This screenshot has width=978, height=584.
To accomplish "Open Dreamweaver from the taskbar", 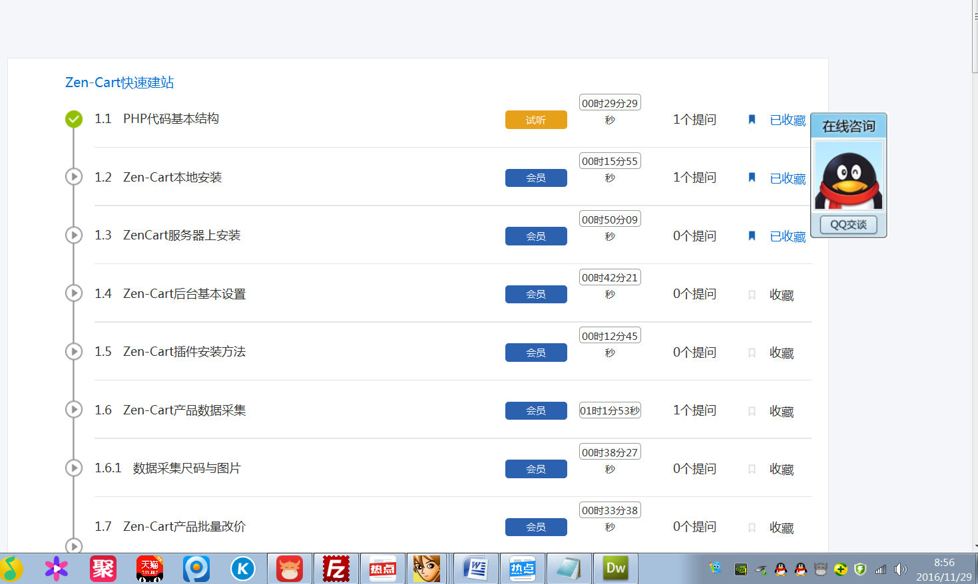I will coord(615,569).
